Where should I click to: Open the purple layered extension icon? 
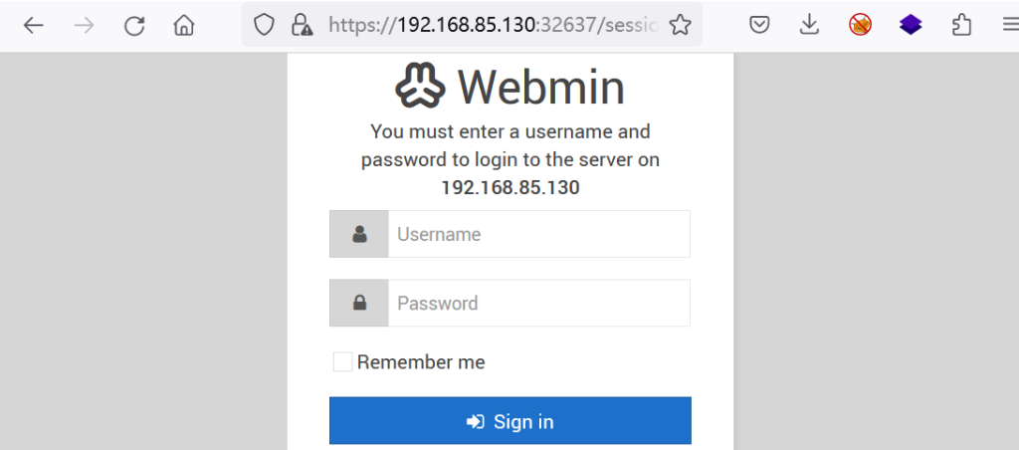(x=911, y=25)
